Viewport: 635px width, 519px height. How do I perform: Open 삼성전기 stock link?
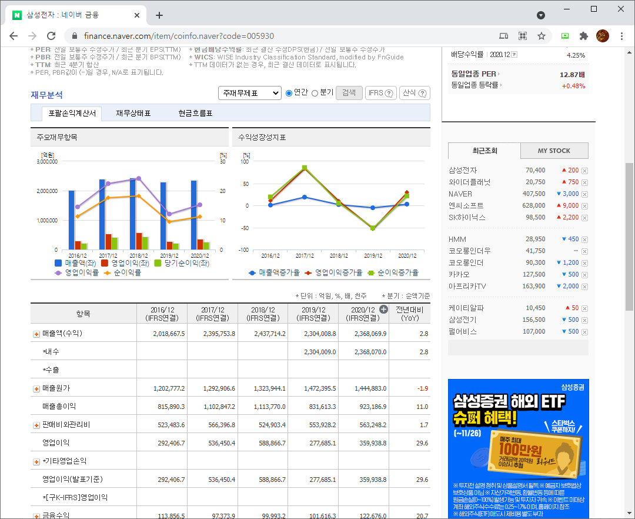[463, 320]
